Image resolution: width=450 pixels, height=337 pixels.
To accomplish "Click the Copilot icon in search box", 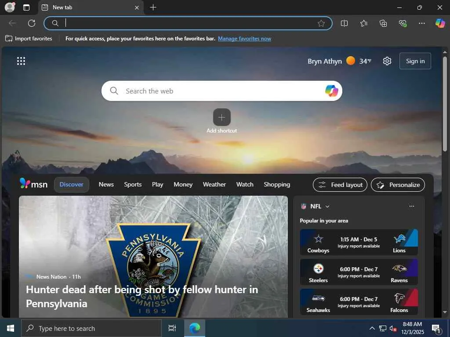I will [x=331, y=91].
